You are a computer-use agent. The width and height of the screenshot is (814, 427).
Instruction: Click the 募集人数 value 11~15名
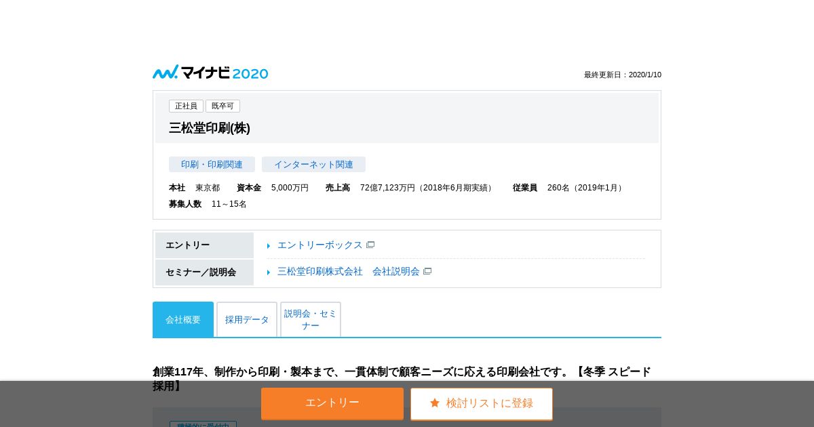click(x=229, y=204)
